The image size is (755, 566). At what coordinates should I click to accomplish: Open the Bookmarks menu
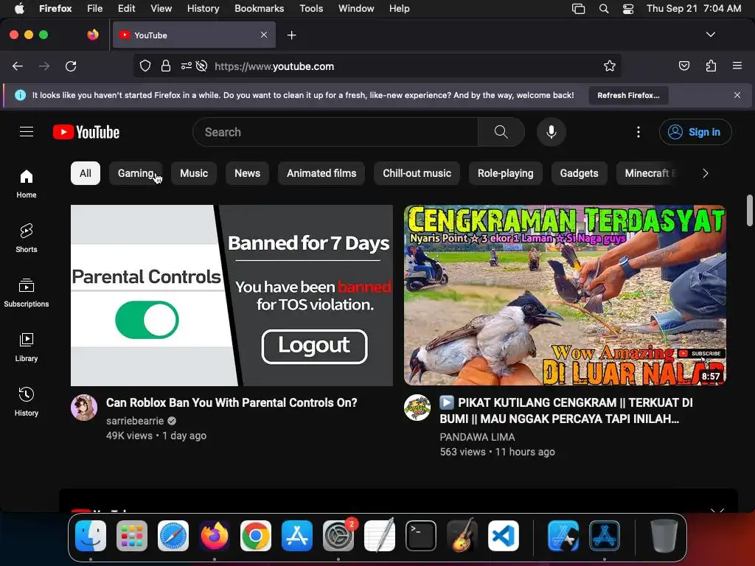(259, 8)
